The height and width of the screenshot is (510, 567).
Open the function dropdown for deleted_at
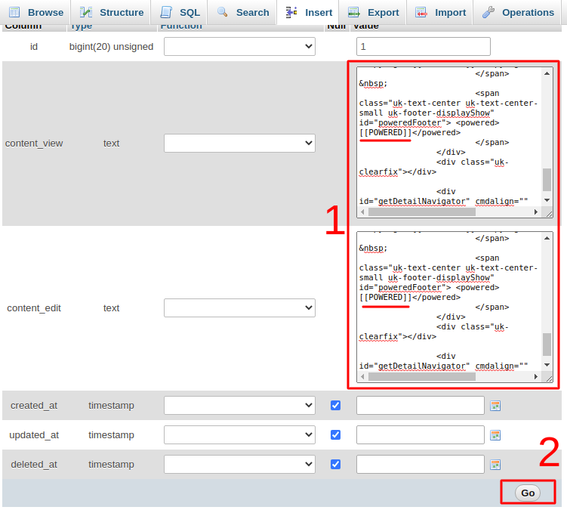pyautogui.click(x=239, y=464)
